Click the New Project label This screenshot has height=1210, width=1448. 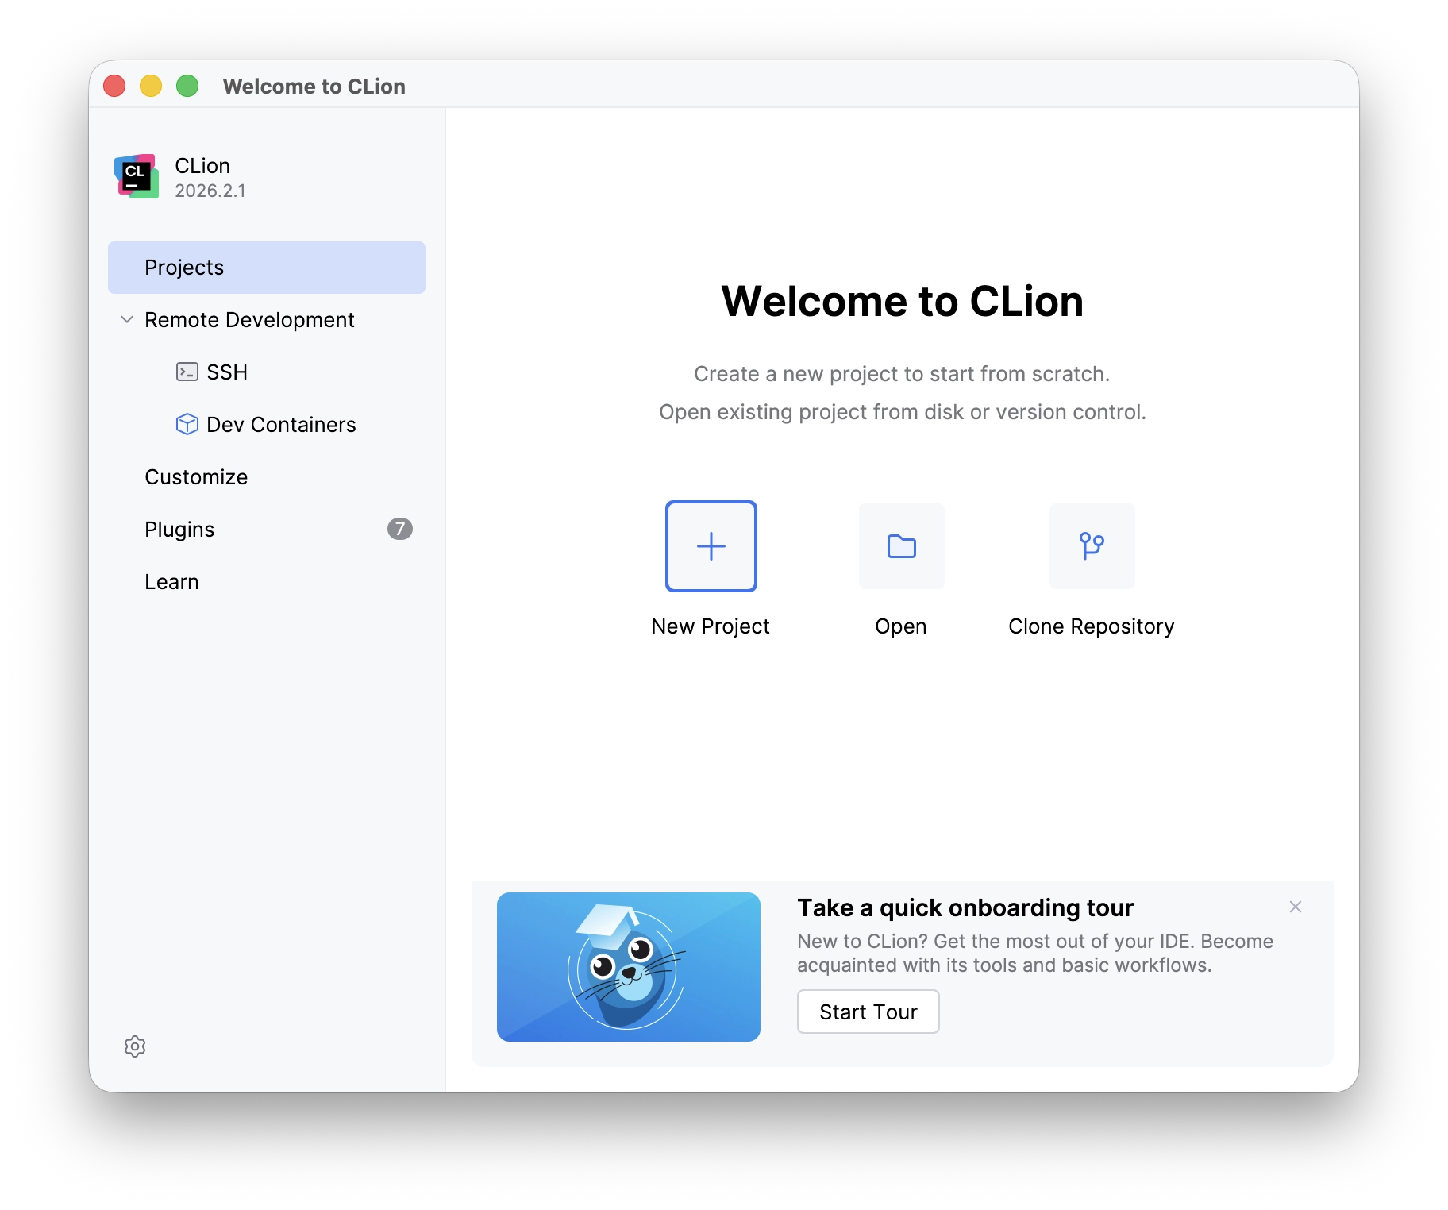tap(711, 626)
